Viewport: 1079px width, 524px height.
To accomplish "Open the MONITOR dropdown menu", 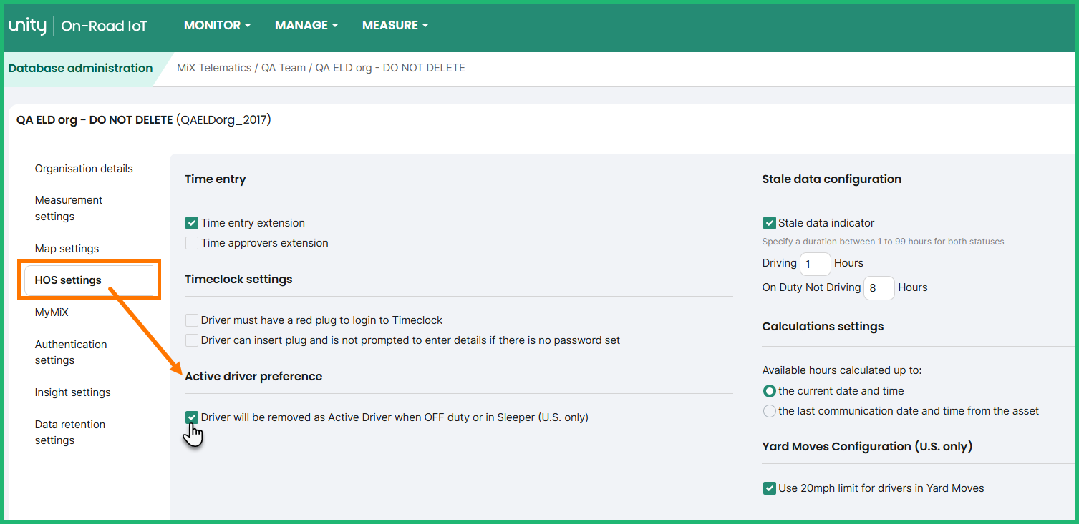I will [x=217, y=25].
